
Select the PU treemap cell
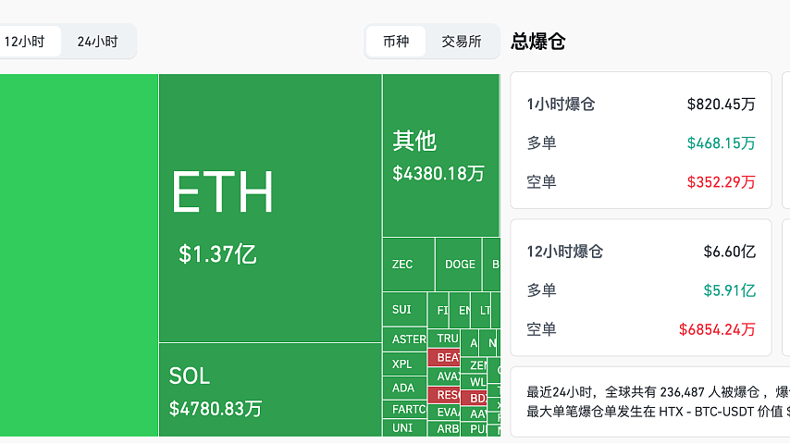point(475,429)
